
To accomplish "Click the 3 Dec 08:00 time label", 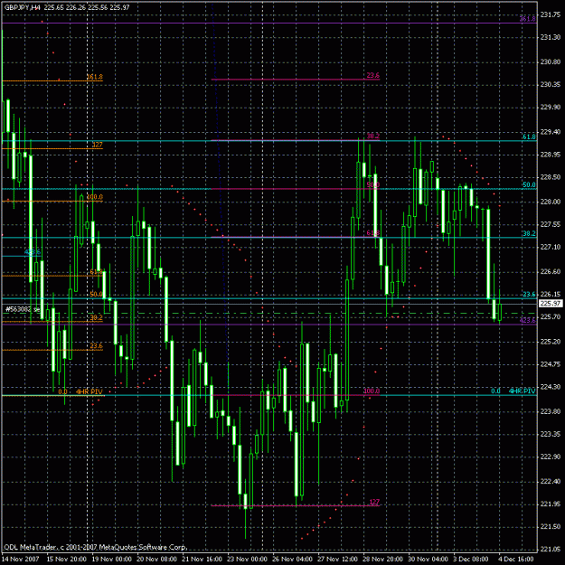I will 471,560.
